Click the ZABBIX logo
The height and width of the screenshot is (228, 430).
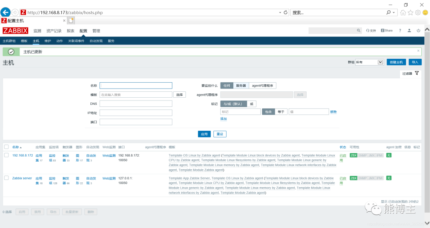point(16,31)
